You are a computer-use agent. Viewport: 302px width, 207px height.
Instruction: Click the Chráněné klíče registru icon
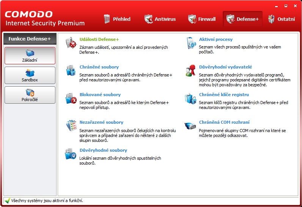pyautogui.click(x=190, y=98)
